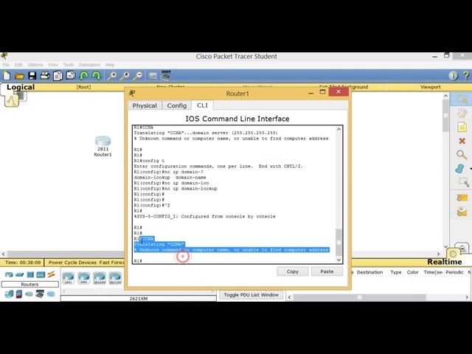Zoom in with the plus magnifier icon
The width and height of the screenshot is (472, 354).
111,76
